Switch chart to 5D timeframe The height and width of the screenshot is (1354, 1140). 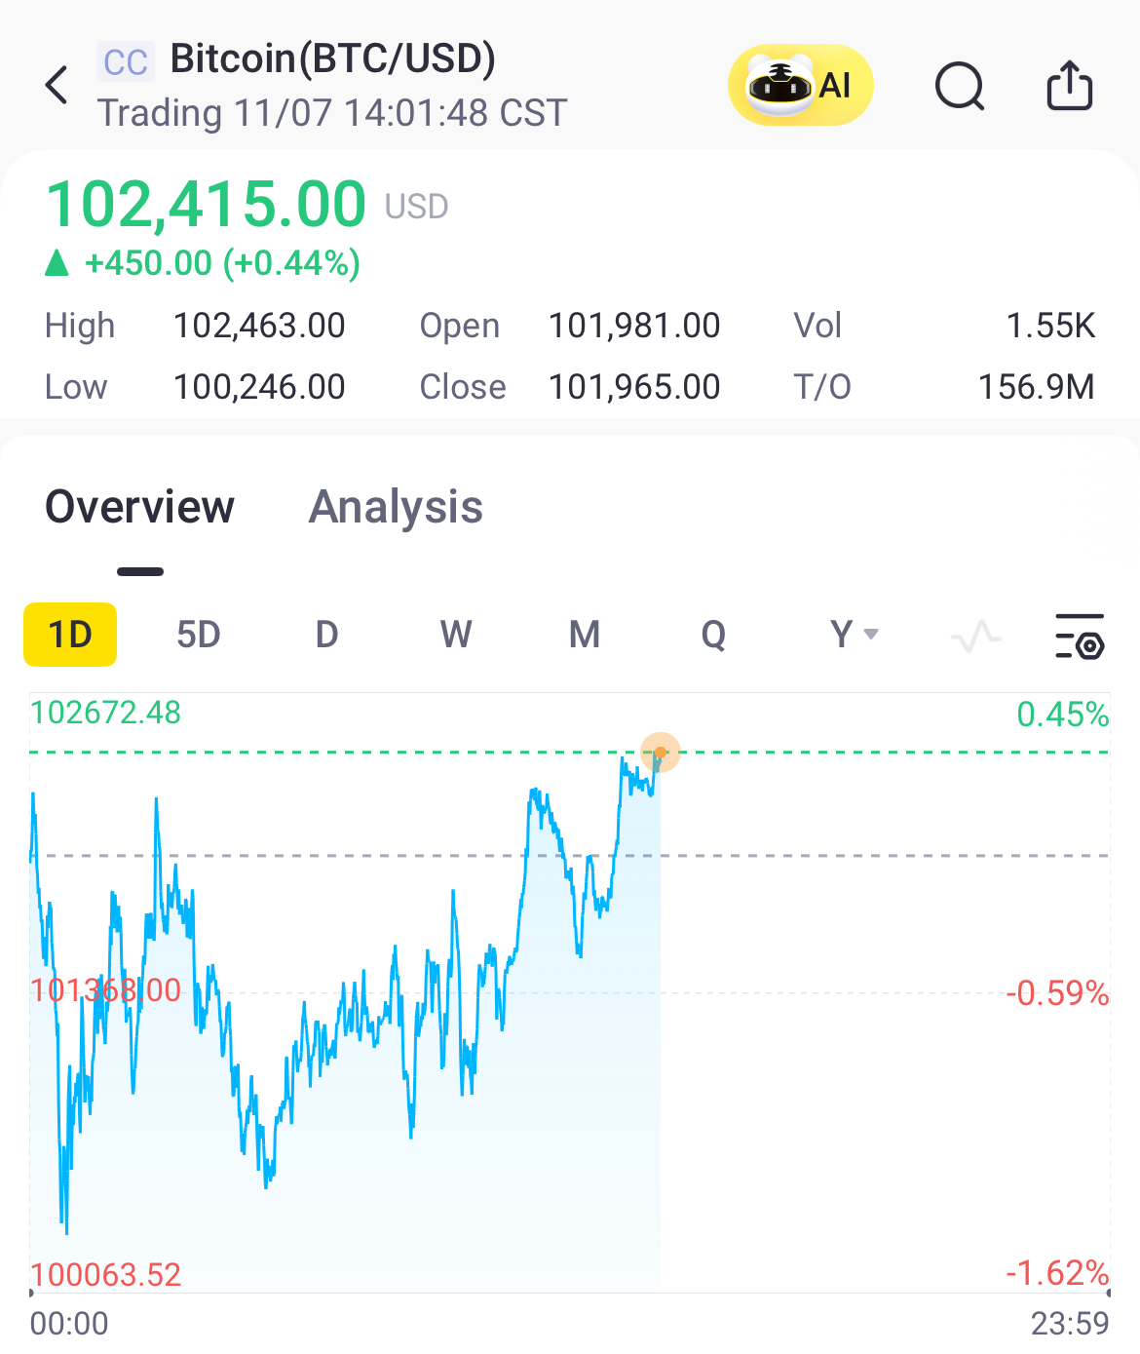(199, 635)
